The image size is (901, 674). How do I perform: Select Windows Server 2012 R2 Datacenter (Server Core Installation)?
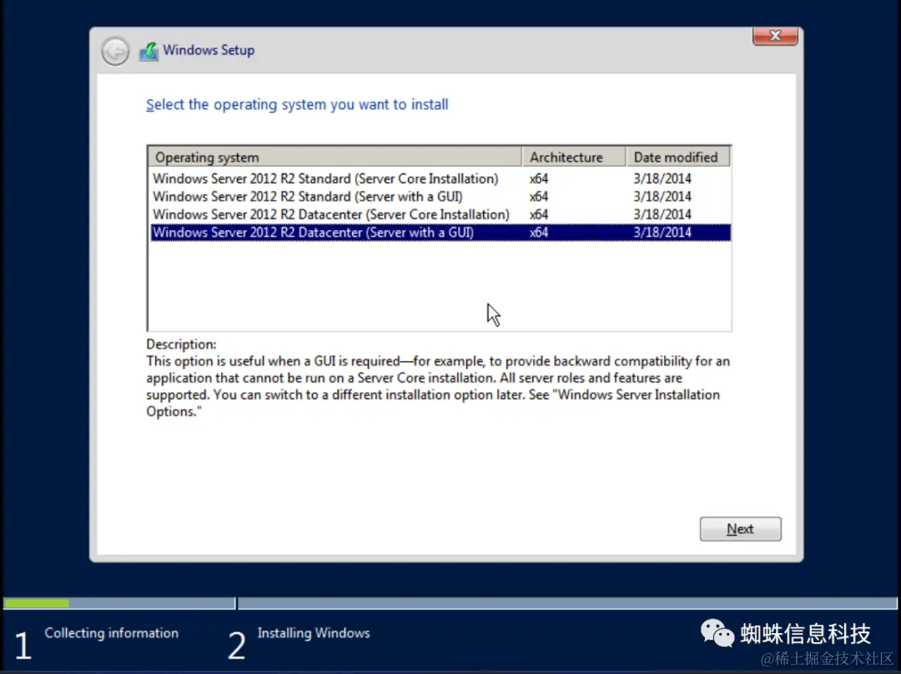(x=440, y=214)
